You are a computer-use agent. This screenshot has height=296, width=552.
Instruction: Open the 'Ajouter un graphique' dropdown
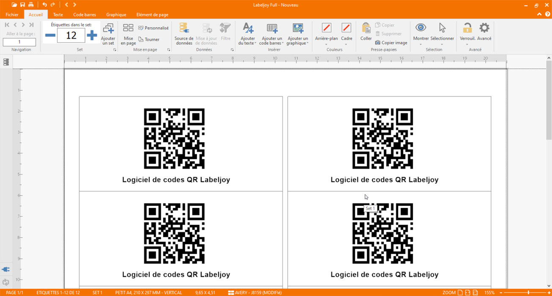(x=297, y=34)
